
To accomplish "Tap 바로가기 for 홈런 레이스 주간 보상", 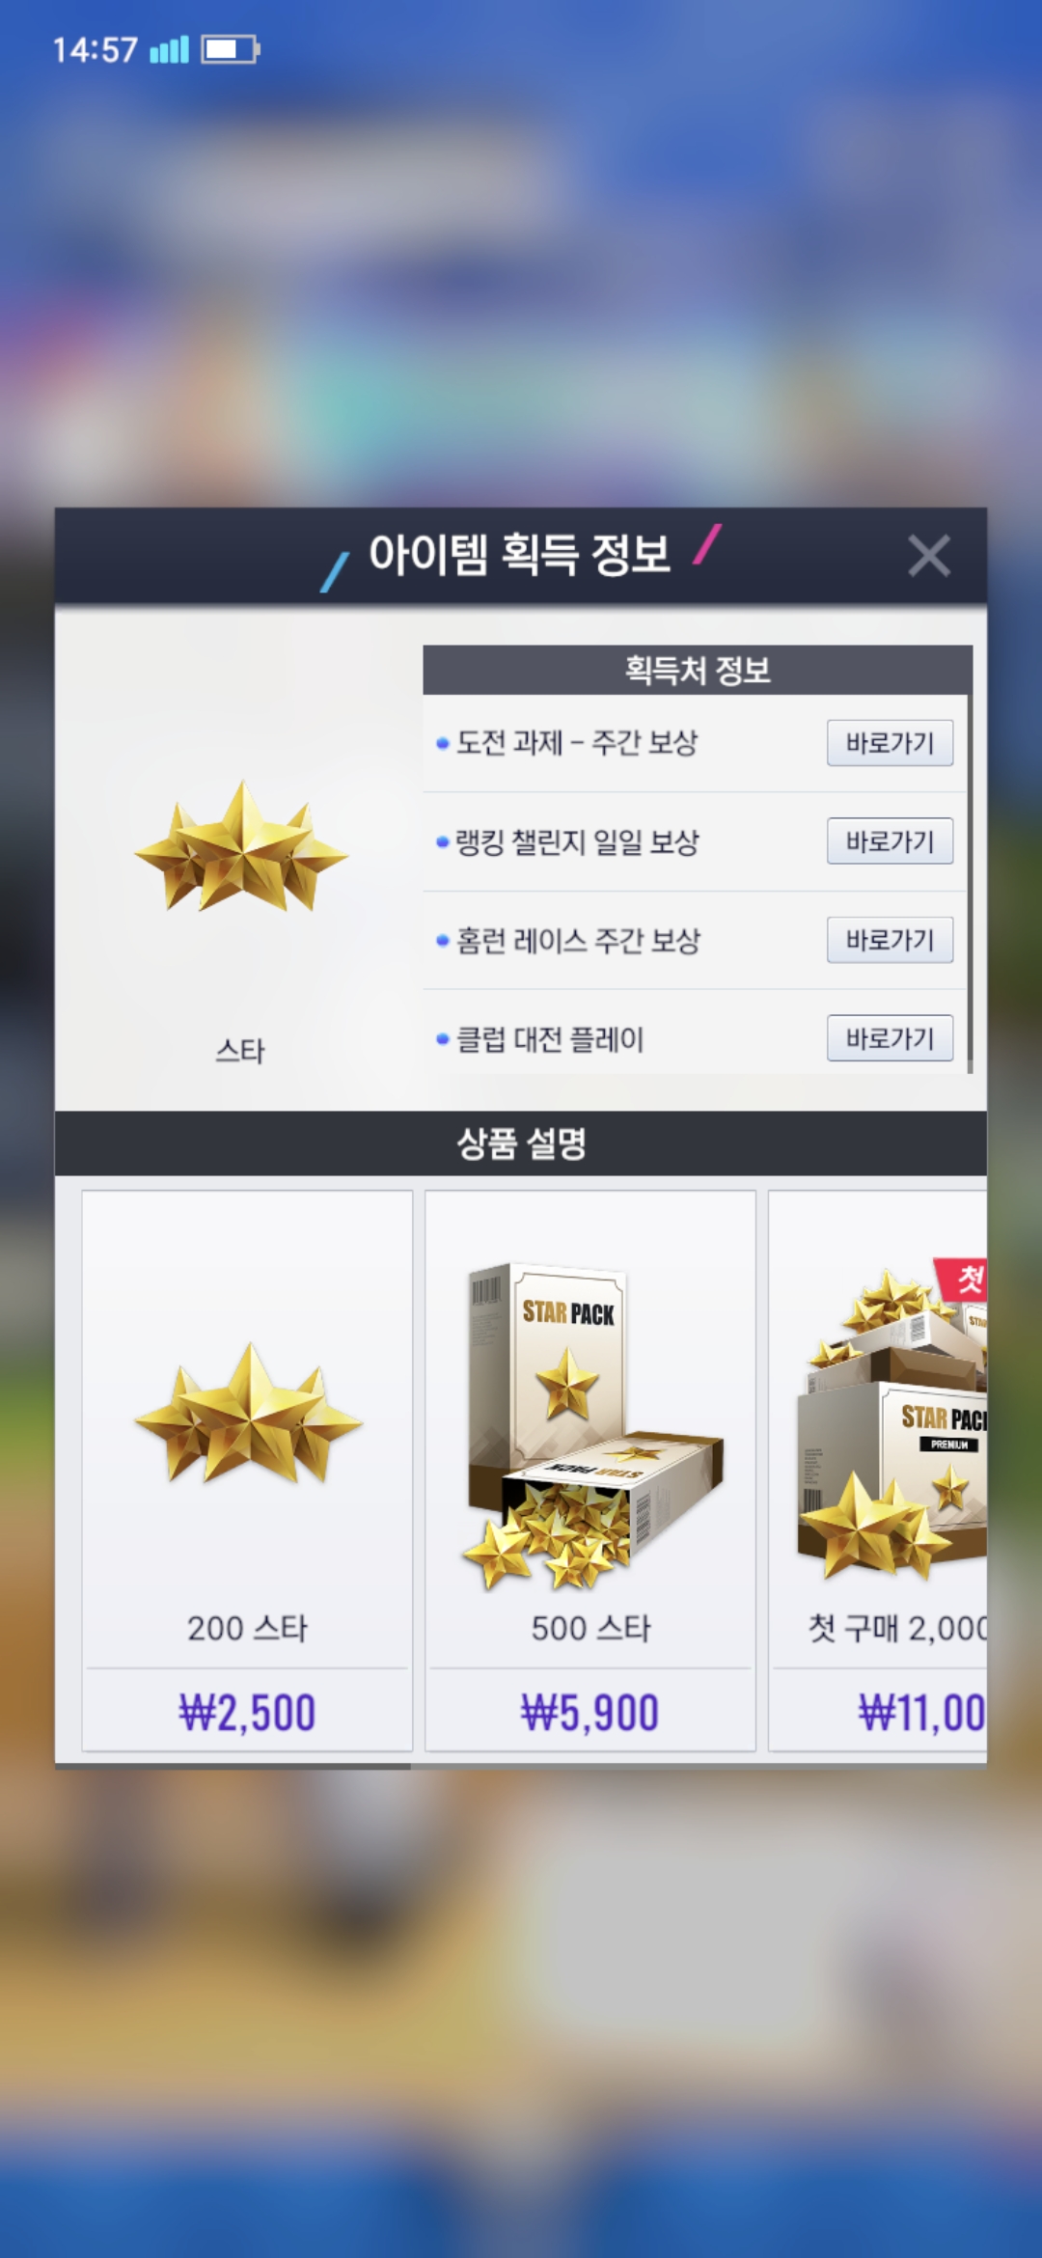I will point(890,940).
